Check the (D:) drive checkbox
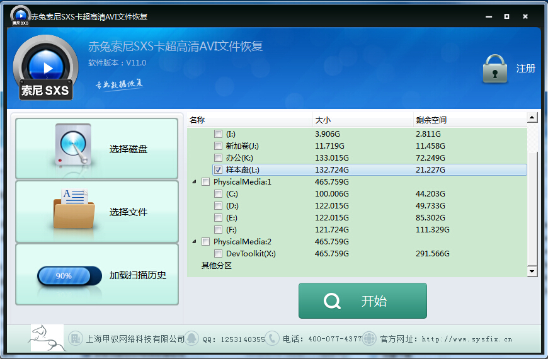548x359 pixels. pyautogui.click(x=218, y=205)
